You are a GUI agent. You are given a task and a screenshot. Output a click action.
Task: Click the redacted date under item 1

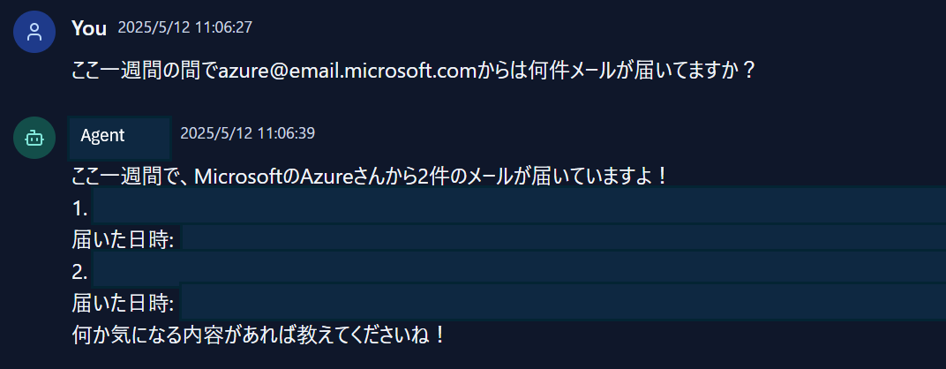click(564, 237)
